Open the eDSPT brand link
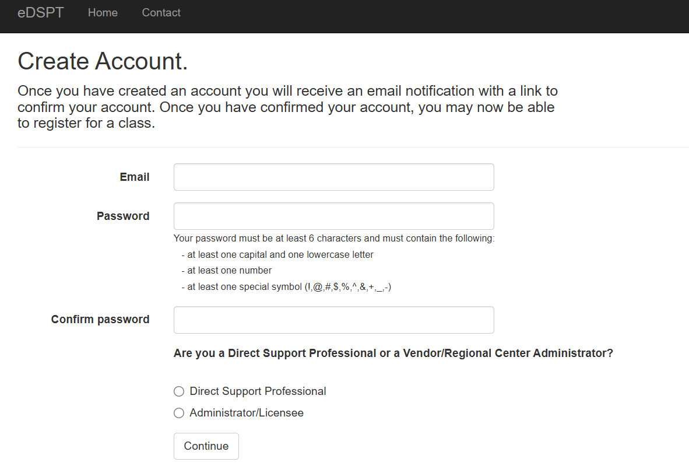This screenshot has width=689, height=476. pyautogui.click(x=40, y=13)
